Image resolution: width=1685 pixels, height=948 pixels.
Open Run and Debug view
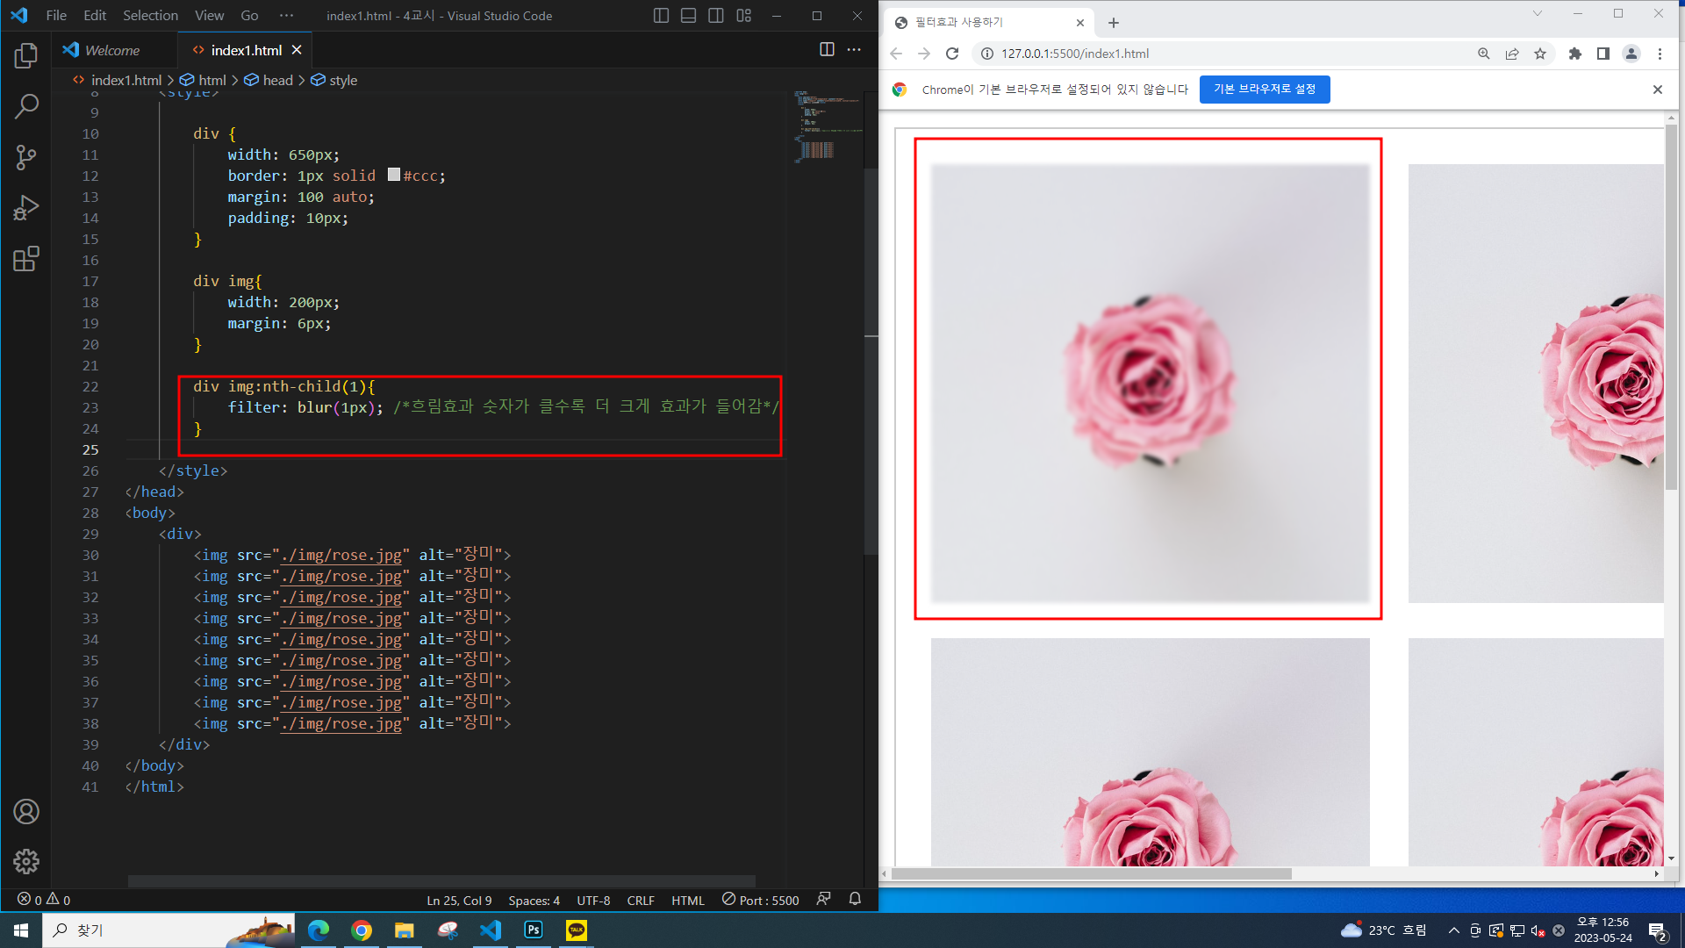[x=26, y=208]
